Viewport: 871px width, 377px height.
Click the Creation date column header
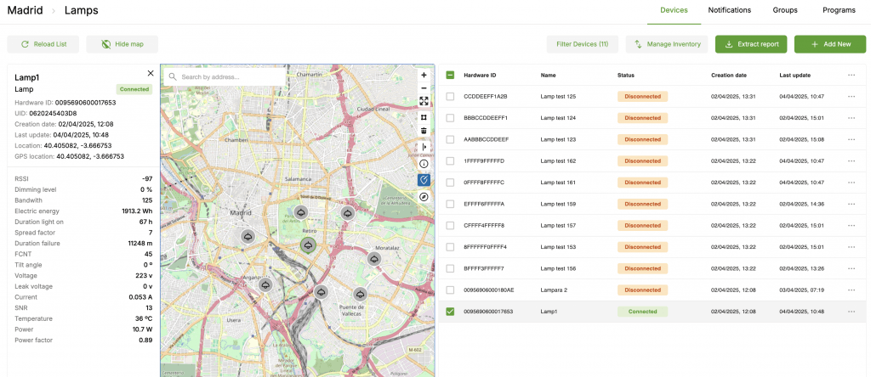pyautogui.click(x=729, y=76)
